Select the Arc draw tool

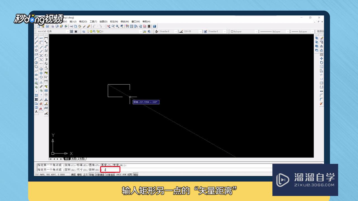(x=36, y=59)
